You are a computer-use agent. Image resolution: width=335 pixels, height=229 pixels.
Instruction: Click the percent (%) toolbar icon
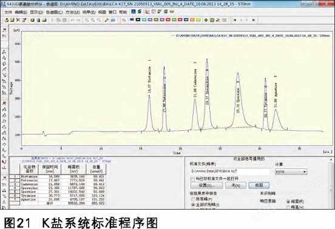pyautogui.click(x=124, y=20)
